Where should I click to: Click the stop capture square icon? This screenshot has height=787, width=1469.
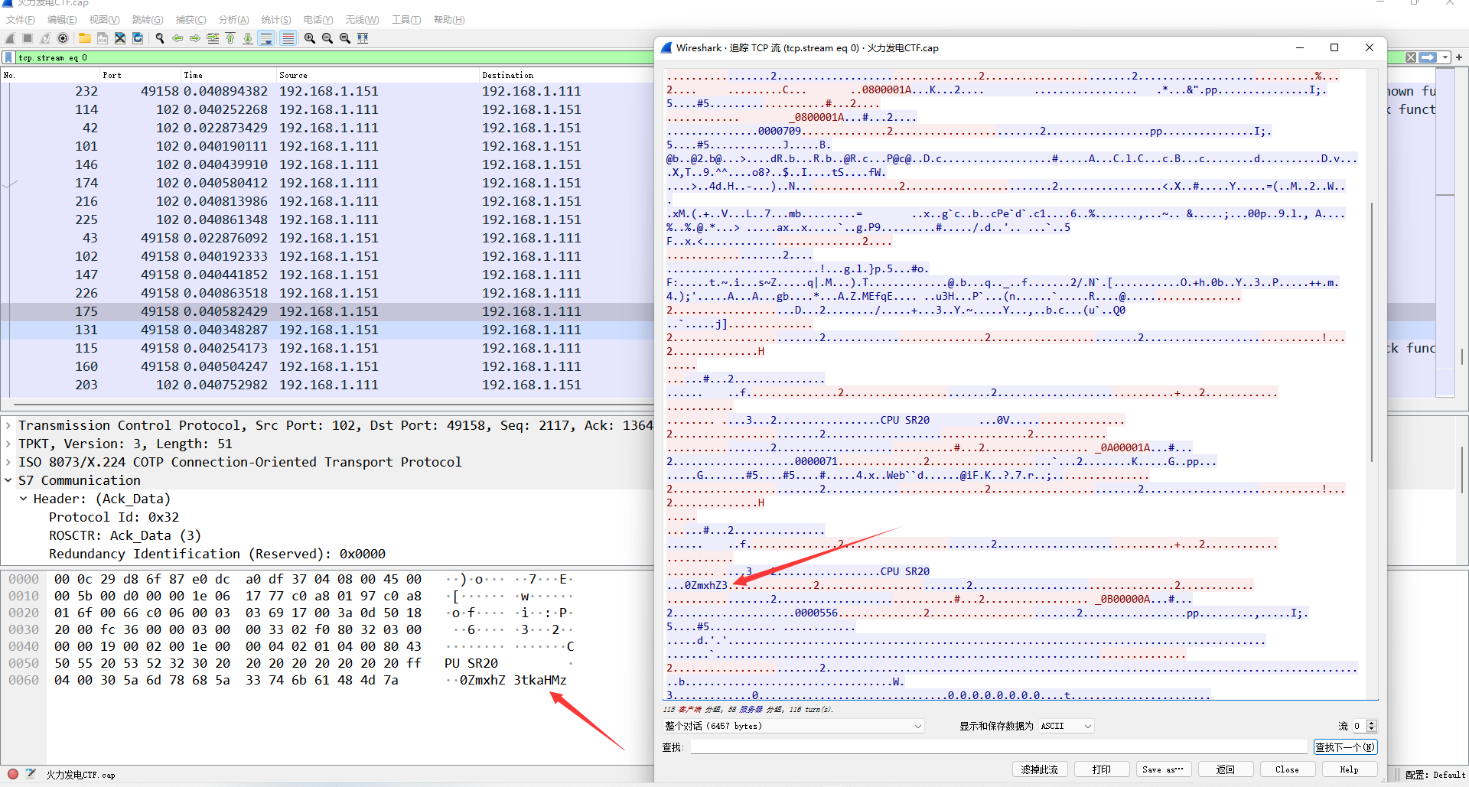pos(28,38)
